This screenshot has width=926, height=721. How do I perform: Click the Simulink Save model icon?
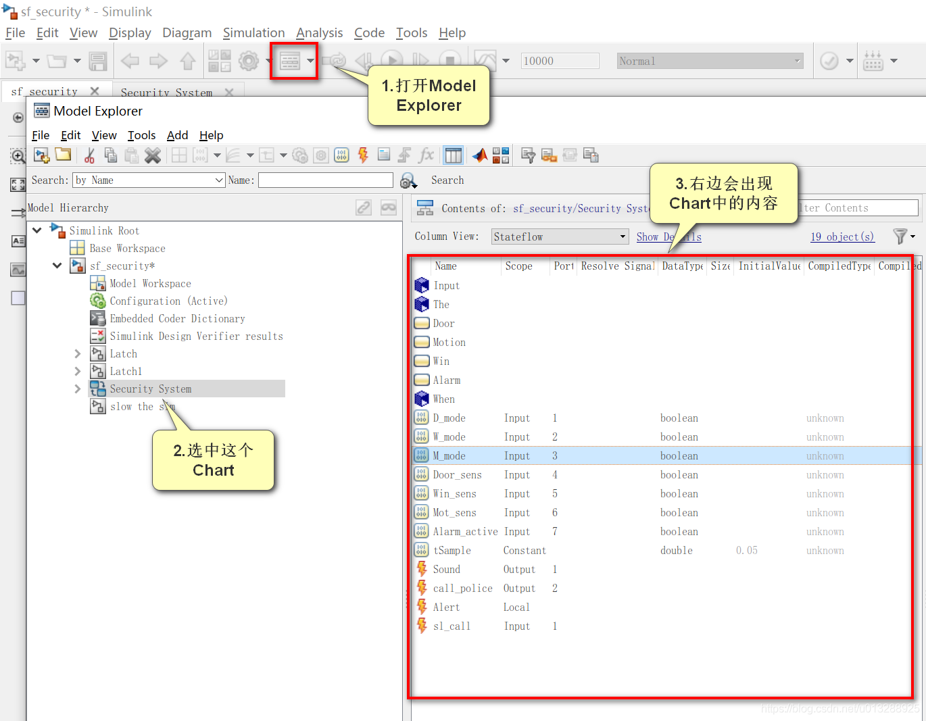pos(98,61)
